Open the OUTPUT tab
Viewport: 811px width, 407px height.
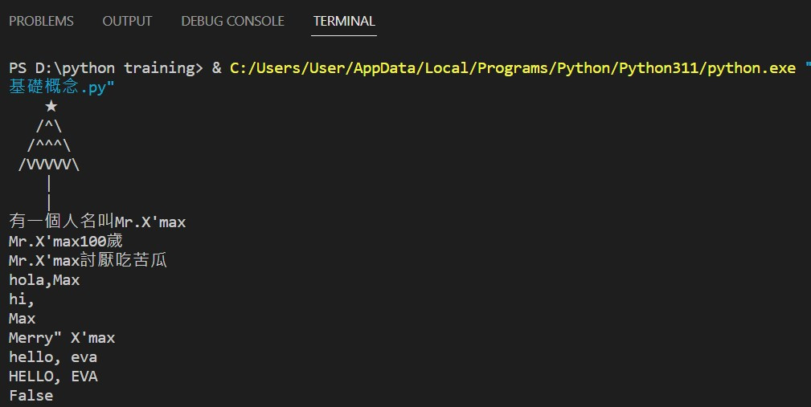coord(127,21)
